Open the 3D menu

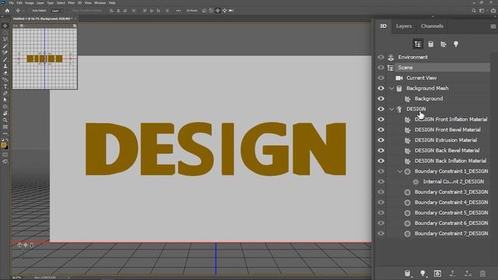click(x=79, y=3)
